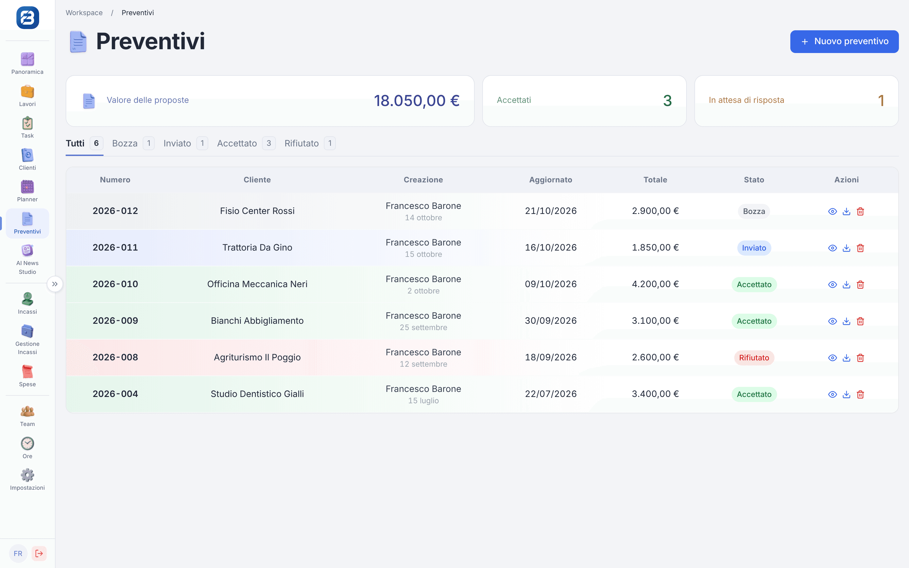Create a Nuovo preventivo

(844, 41)
